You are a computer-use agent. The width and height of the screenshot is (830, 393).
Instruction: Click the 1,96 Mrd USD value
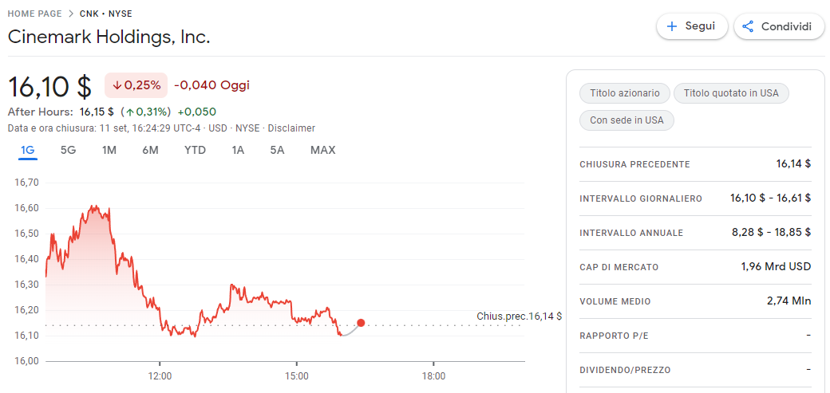click(776, 267)
